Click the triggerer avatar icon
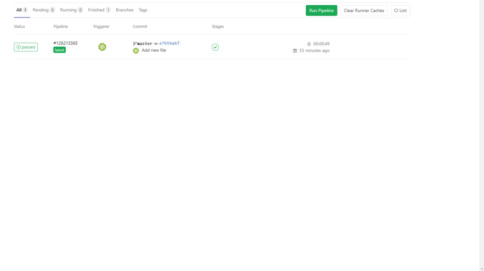The height and width of the screenshot is (271, 484). pyautogui.click(x=102, y=47)
